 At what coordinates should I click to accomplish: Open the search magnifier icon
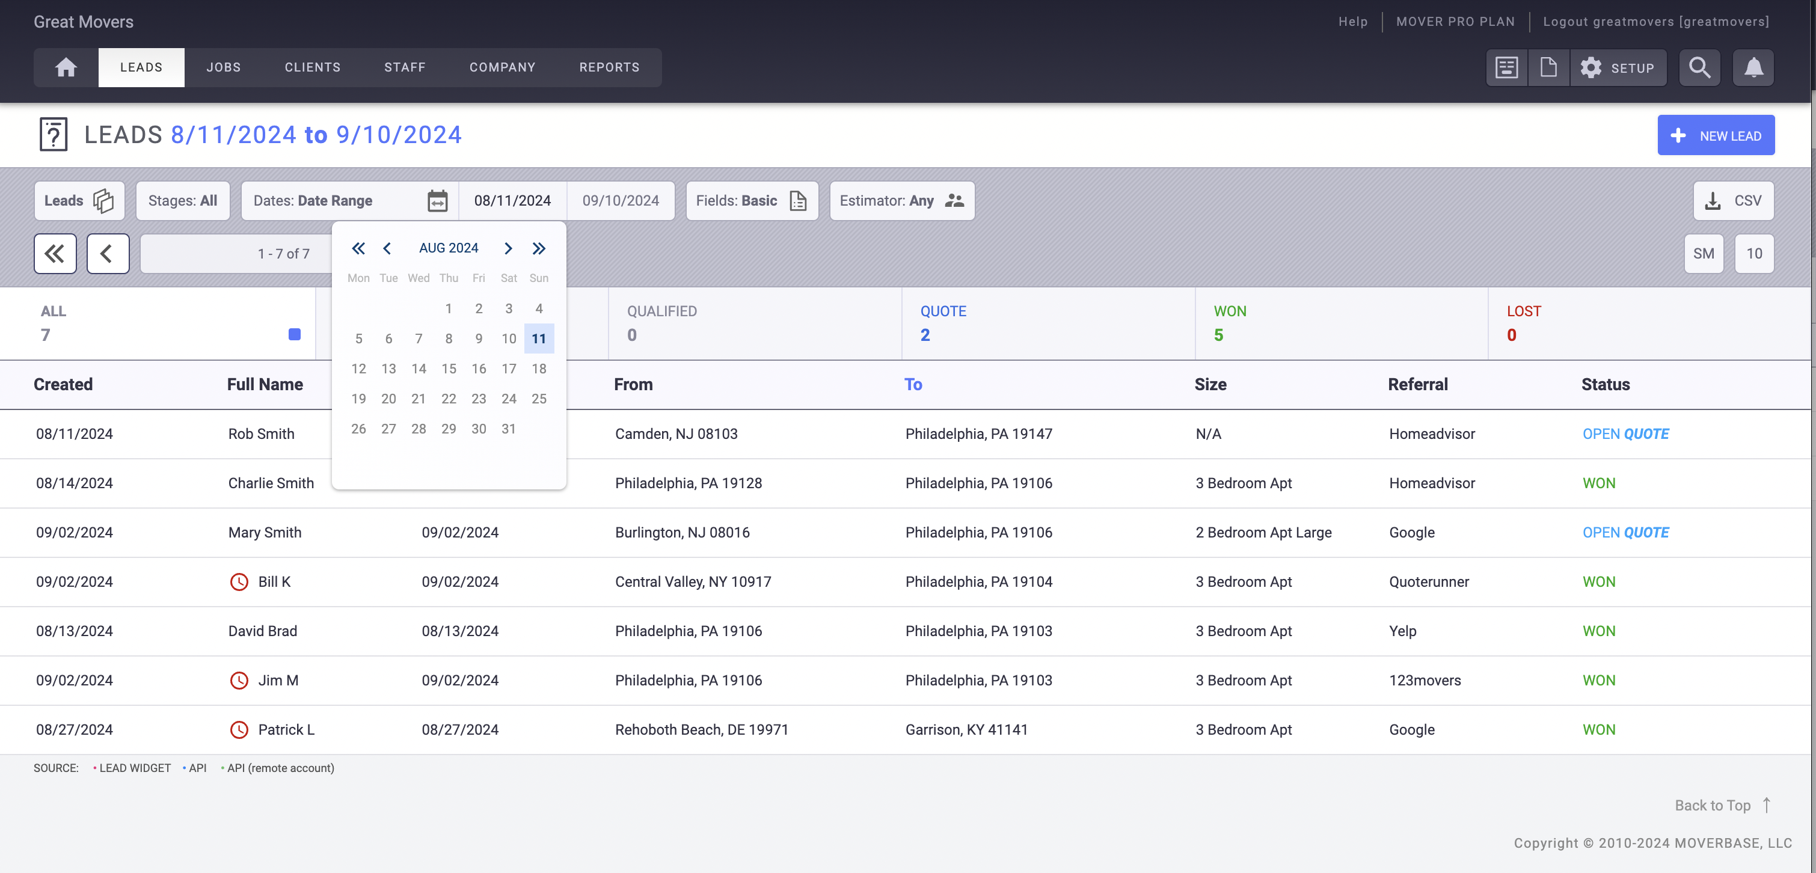point(1700,68)
